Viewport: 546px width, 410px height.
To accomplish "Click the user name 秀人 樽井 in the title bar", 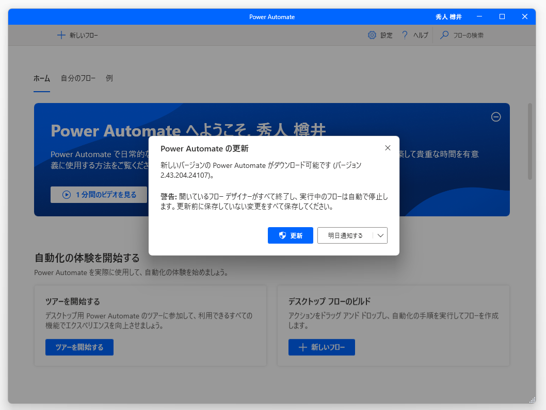I will pos(448,16).
